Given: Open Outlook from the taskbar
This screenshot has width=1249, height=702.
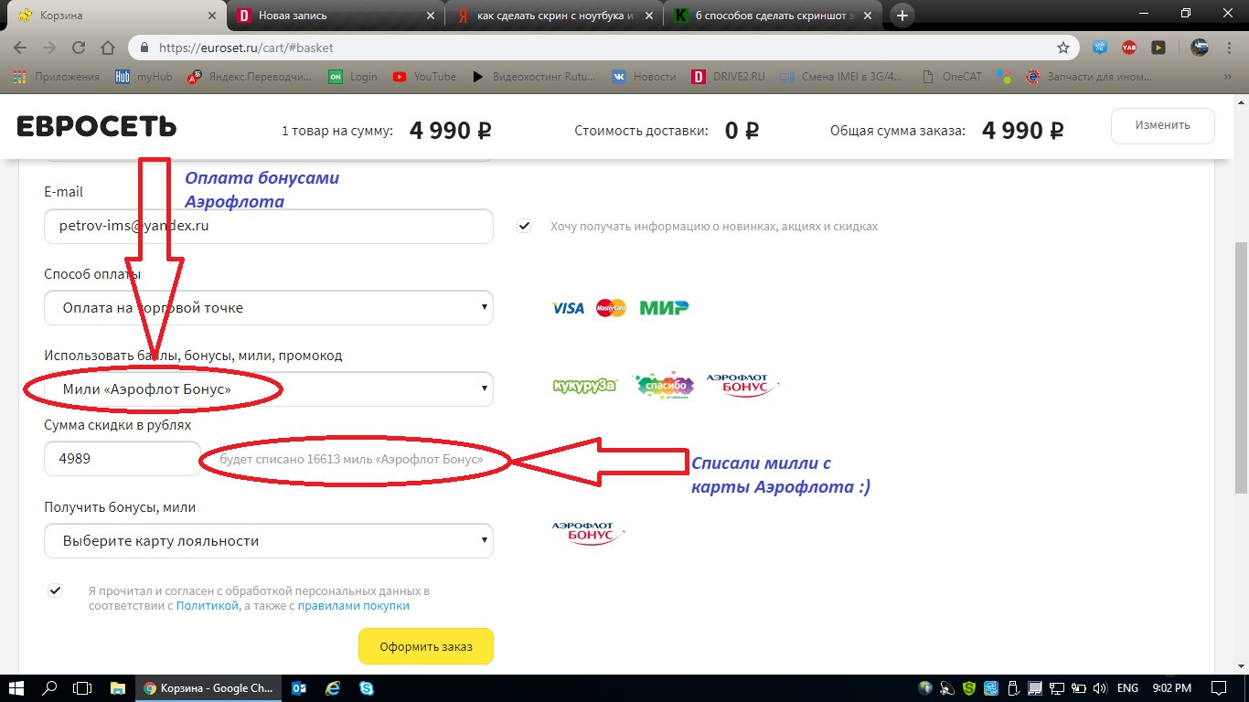Looking at the screenshot, I should (299, 687).
